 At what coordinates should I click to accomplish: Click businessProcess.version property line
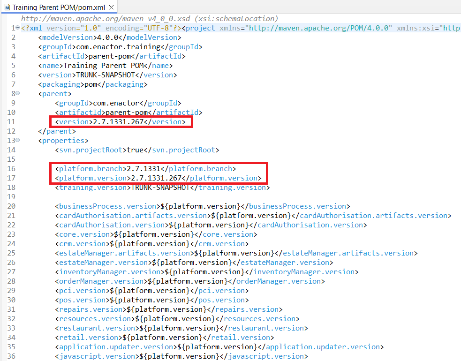coord(202,206)
